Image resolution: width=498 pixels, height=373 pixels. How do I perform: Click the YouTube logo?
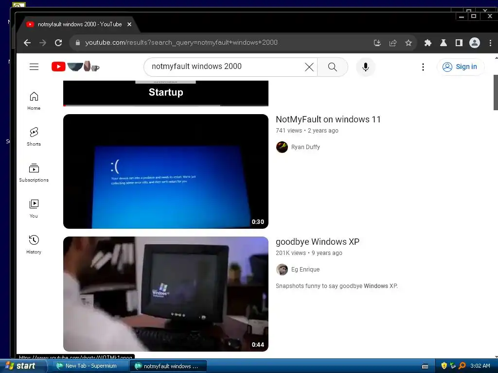click(75, 67)
